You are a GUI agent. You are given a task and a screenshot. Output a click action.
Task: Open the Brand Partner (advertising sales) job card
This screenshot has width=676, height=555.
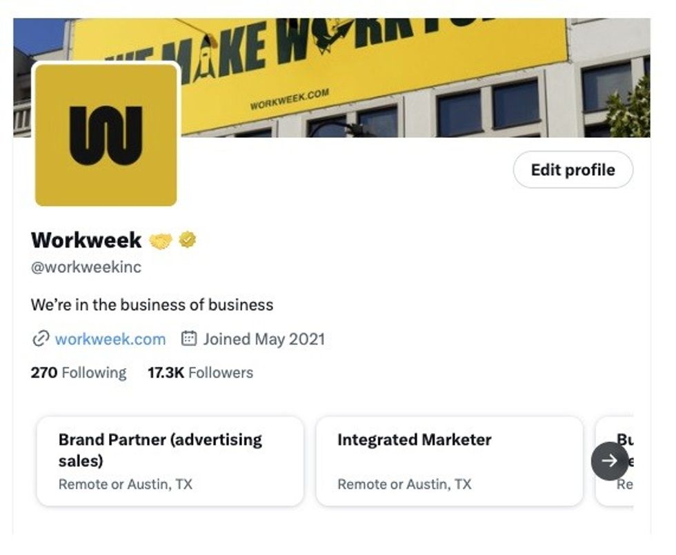coord(170,461)
